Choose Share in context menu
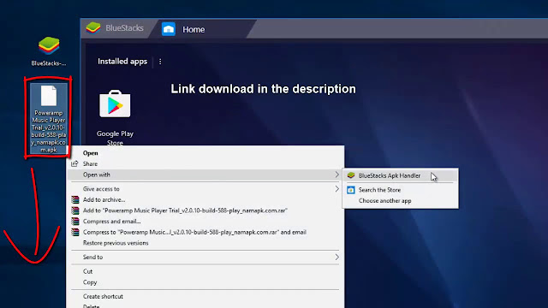Image resolution: width=548 pixels, height=308 pixels. tap(90, 163)
